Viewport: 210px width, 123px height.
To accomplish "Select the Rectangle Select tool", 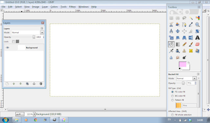I will point(171,18).
